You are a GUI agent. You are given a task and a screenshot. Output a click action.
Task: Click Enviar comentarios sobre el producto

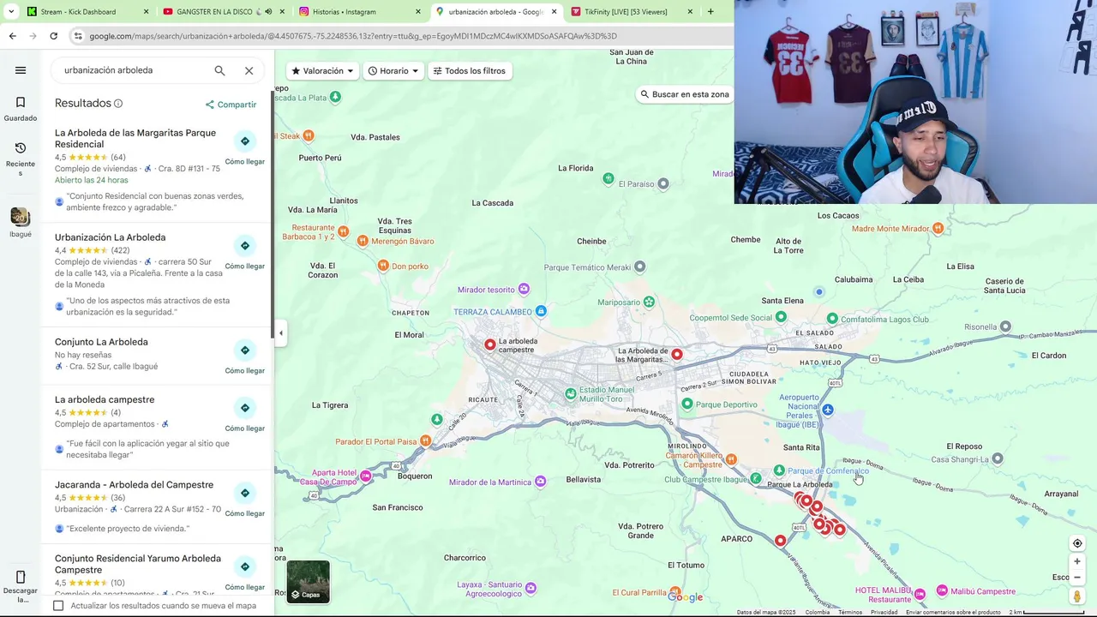coord(953,612)
